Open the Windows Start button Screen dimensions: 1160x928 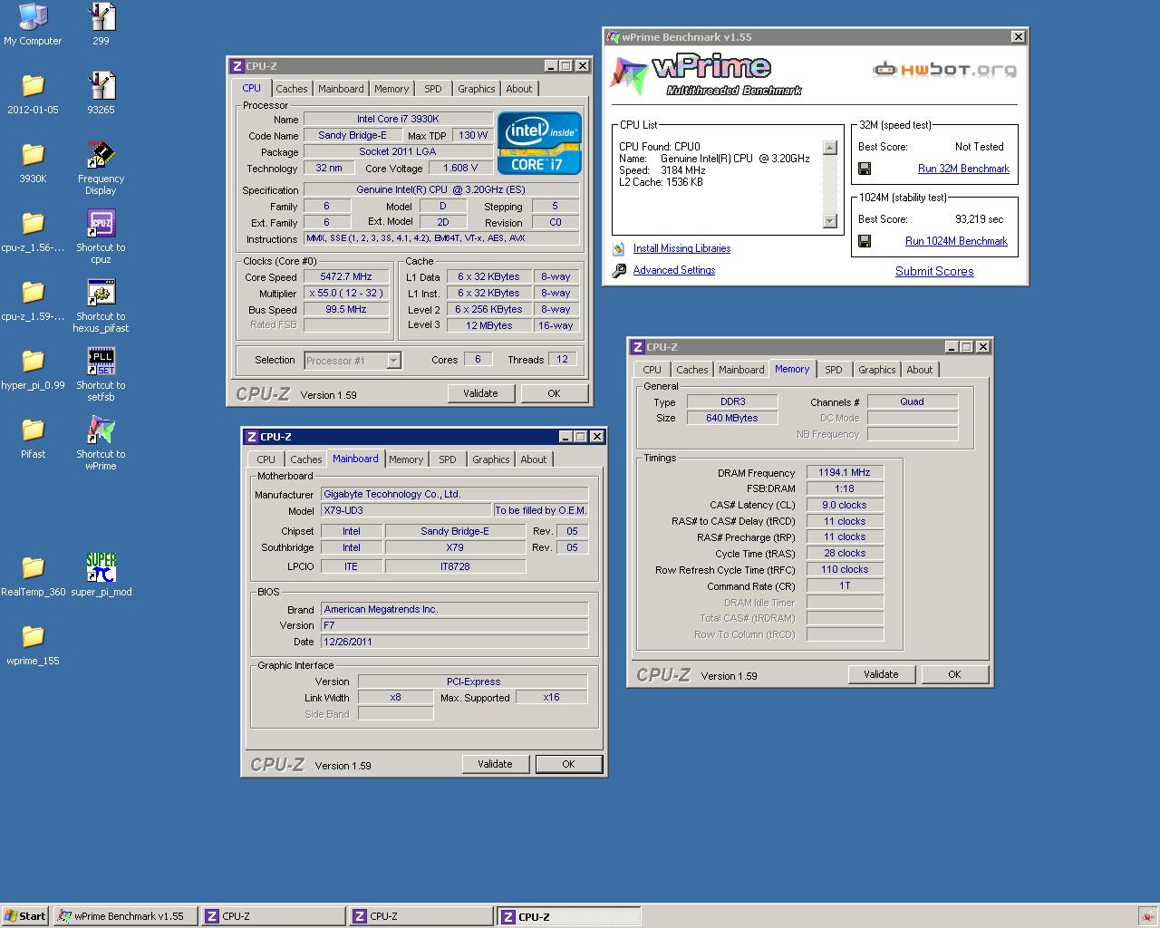(25, 916)
